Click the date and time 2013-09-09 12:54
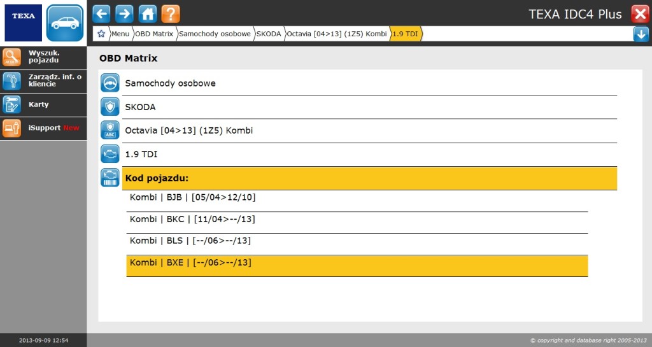This screenshot has width=652, height=347. coord(44,341)
